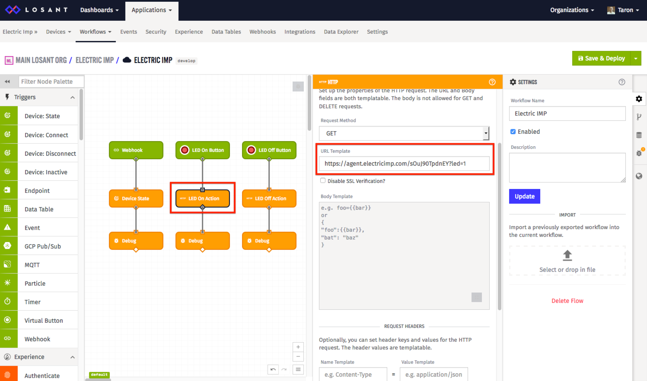
Task: Collapse the Triggers palette section
Action: tap(73, 98)
